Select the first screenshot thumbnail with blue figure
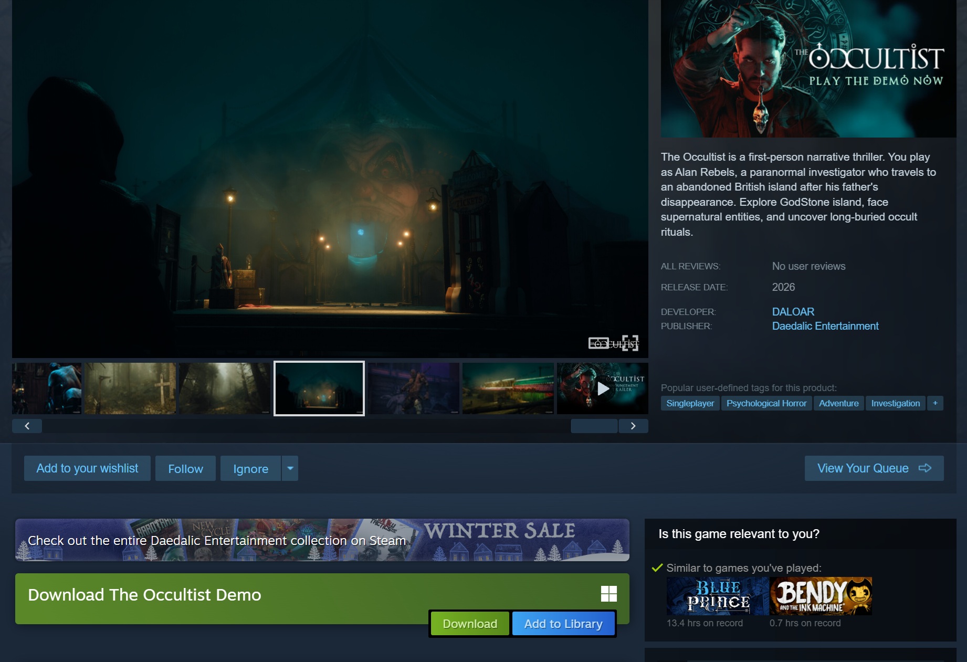 pyautogui.click(x=47, y=388)
